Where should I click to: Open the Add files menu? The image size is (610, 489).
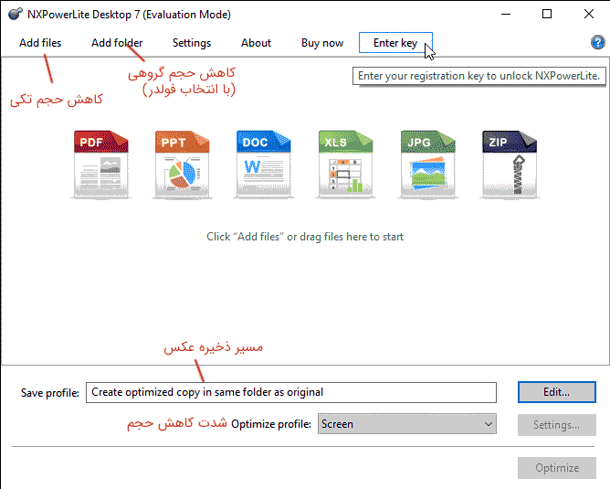pos(40,43)
